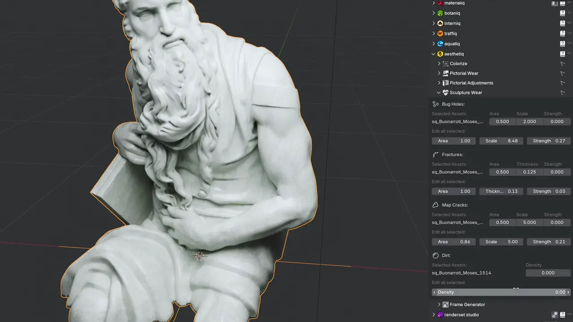Click Fractures asset Area field 0.500
This screenshot has width=573, height=322.
(503, 172)
